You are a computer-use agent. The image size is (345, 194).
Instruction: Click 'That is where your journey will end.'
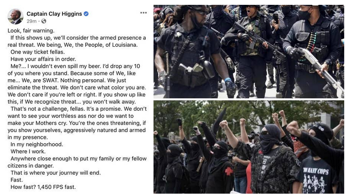pos(56,173)
